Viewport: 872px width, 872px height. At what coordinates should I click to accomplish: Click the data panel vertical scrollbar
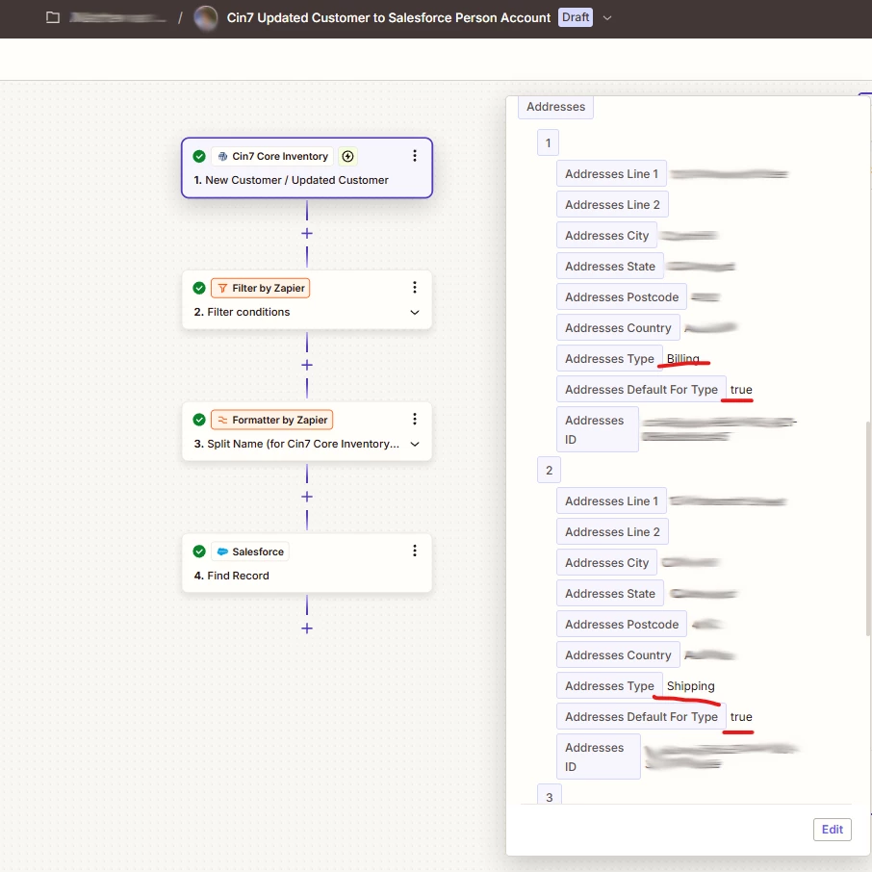(x=868, y=528)
